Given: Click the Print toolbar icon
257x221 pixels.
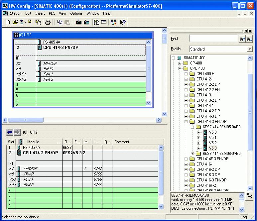Looking at the screenshot, I should (48, 22).
